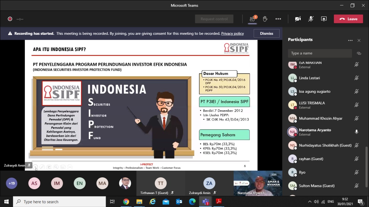Click Nurhidayatus Sholikhah muted mic icon

click(357, 145)
